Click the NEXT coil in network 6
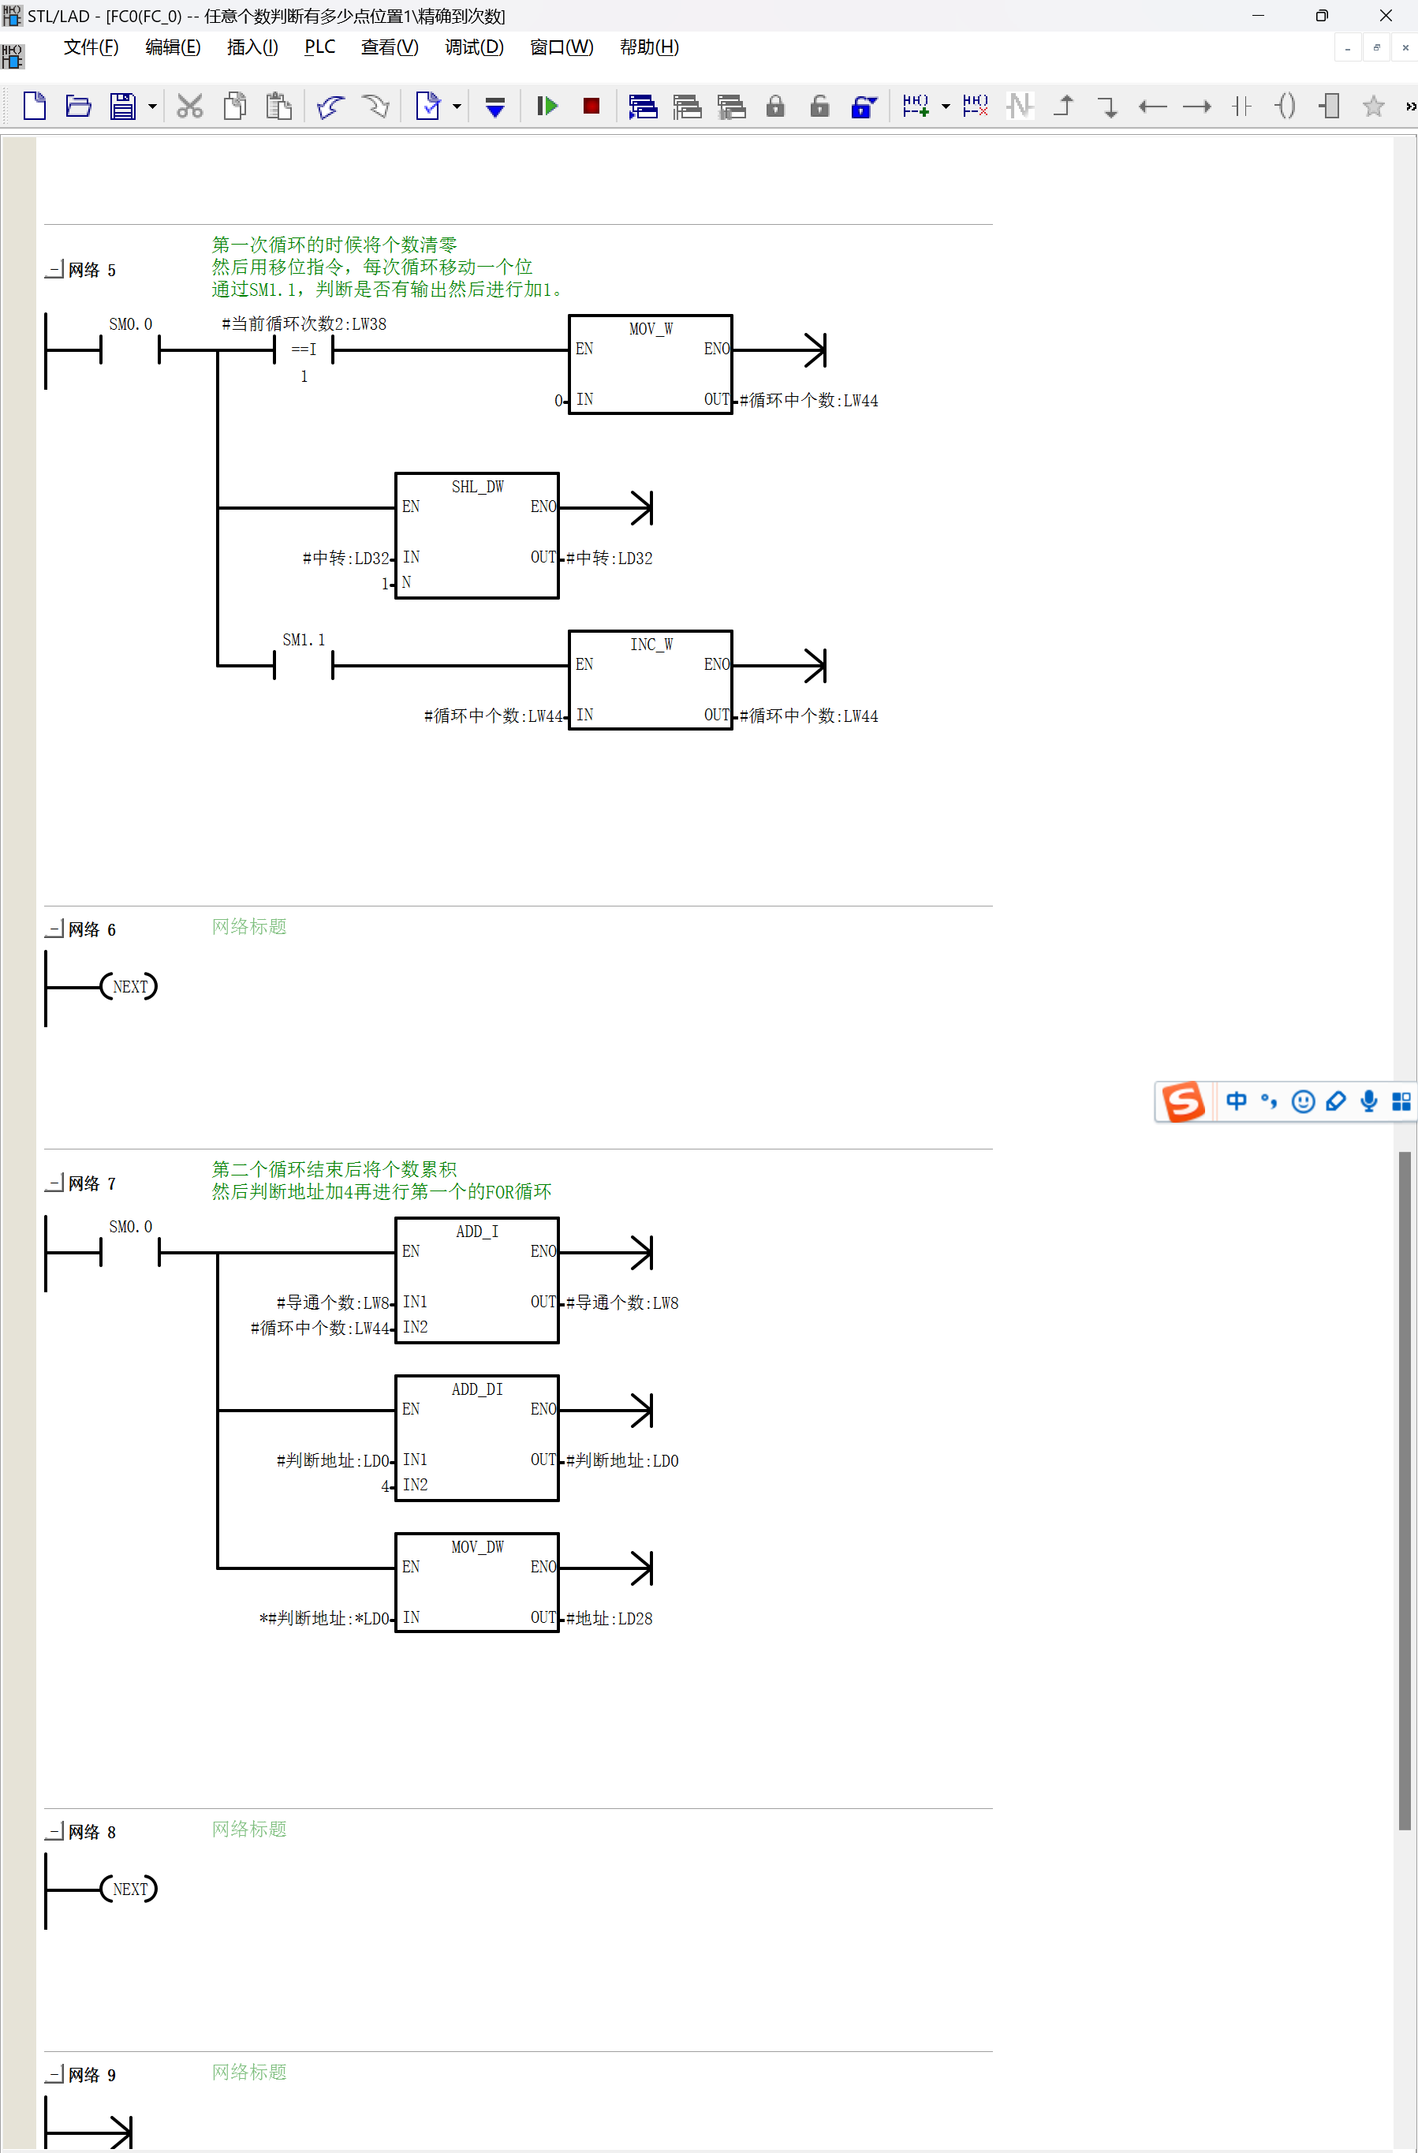This screenshot has width=1418, height=2153. click(129, 986)
